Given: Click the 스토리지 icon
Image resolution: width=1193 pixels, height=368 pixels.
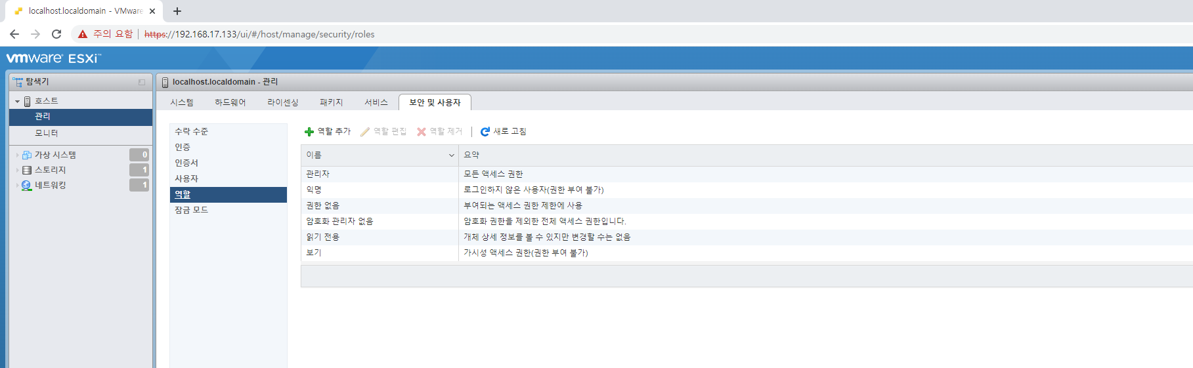Looking at the screenshot, I should tap(27, 170).
